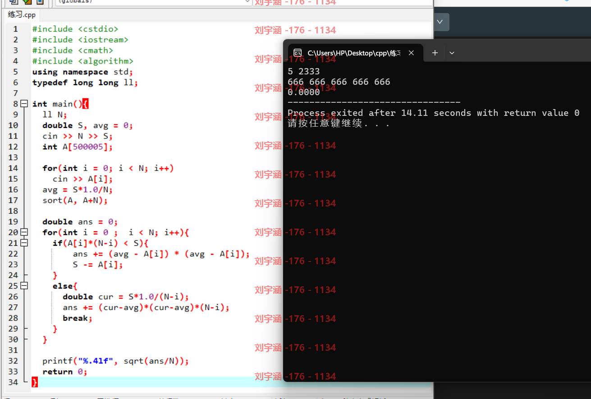Click the 'int A[500005];' line
591x399 pixels.
point(78,147)
